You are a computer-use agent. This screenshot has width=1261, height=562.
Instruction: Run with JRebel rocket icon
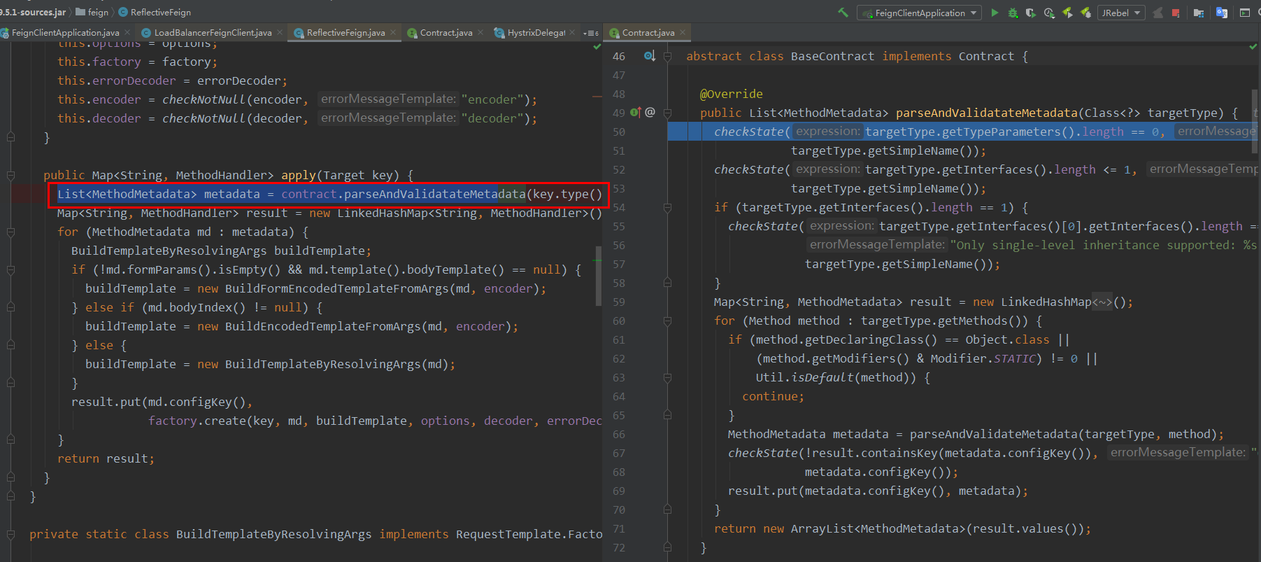(x=1067, y=13)
